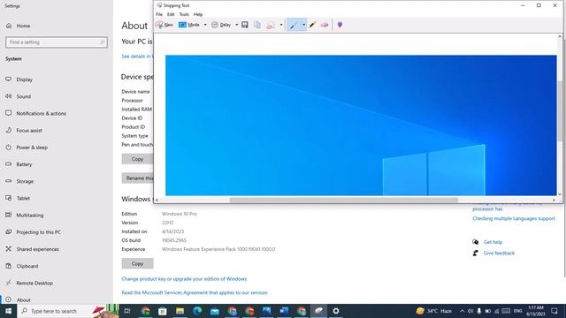Click the Find a setting search box
Viewport: 566px width, 318px height.
click(57, 42)
